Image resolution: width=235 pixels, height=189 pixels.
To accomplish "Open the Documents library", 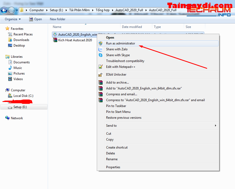I will point(21,62).
